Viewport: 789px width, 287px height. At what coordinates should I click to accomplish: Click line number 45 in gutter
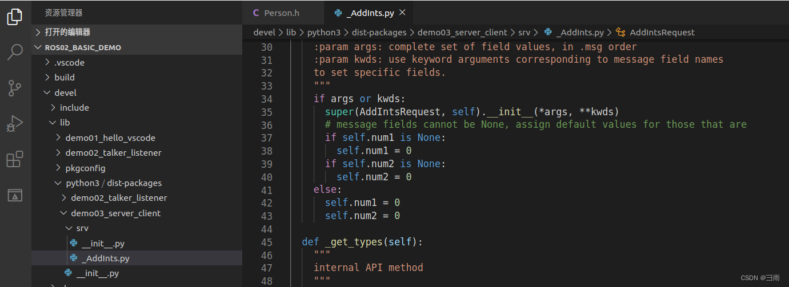point(266,242)
